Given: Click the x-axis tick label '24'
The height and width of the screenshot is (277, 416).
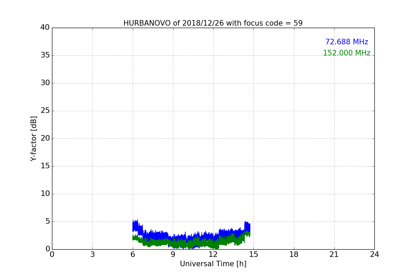Looking at the screenshot, I should pos(374,255).
